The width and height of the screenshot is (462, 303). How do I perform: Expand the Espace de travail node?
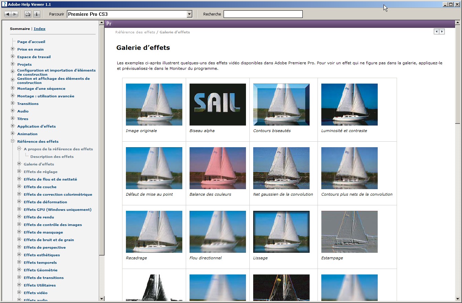pos(13,57)
